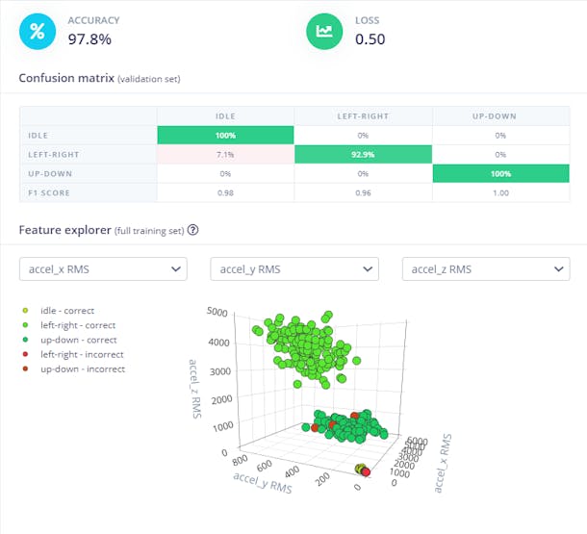The width and height of the screenshot is (587, 534).
Task: Select the 92.9% confusion matrix cell
Action: [362, 154]
